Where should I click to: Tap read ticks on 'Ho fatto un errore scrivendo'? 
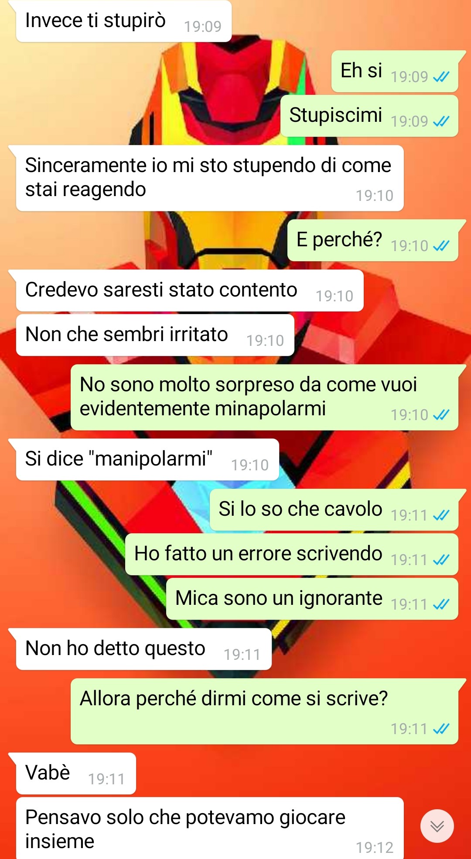[x=441, y=560]
